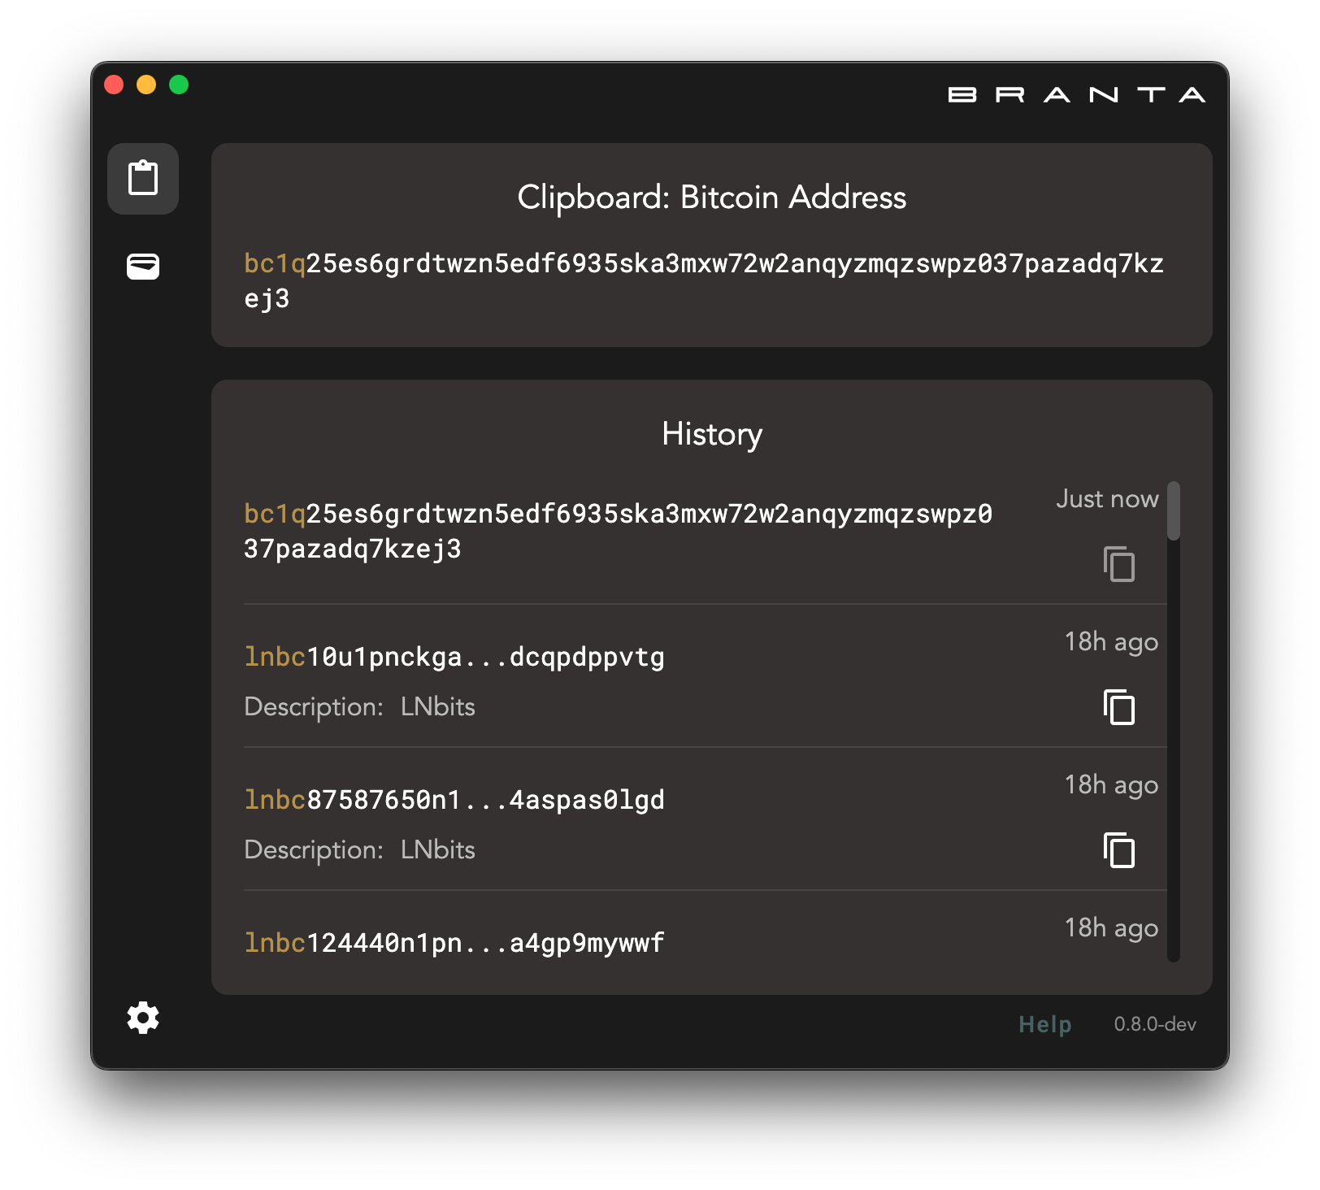Click the clipboard icon showing active view
This screenshot has height=1190, width=1320.
[143, 179]
